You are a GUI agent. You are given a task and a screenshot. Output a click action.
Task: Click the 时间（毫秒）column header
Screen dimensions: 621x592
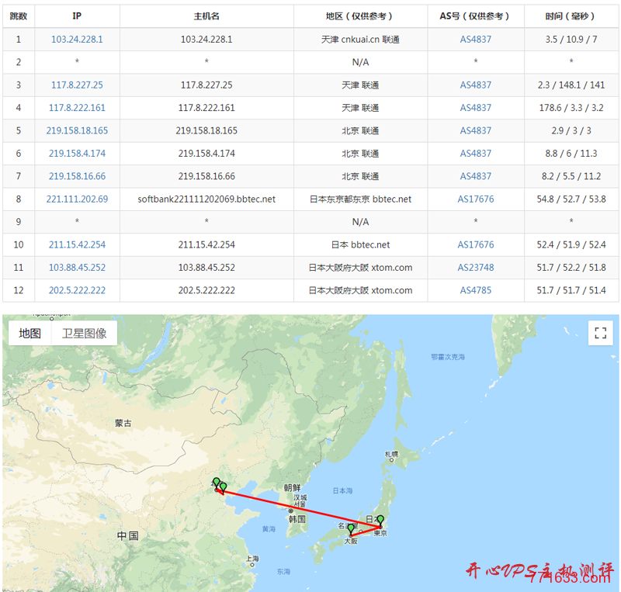point(571,16)
